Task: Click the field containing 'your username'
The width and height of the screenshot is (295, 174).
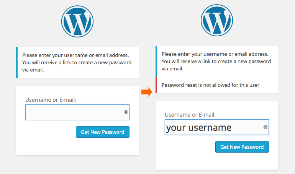Action: coord(213,127)
